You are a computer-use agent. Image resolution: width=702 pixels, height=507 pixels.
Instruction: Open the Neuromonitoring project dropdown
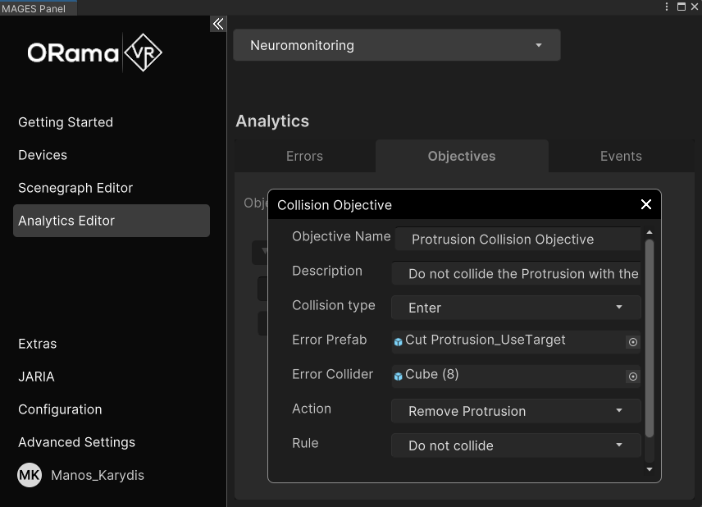click(x=396, y=45)
